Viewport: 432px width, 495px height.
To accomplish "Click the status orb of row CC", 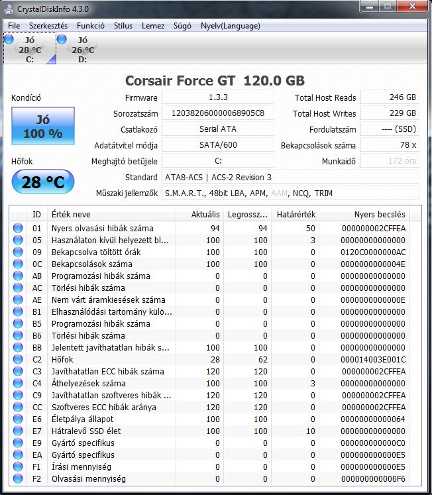I will click(18, 407).
